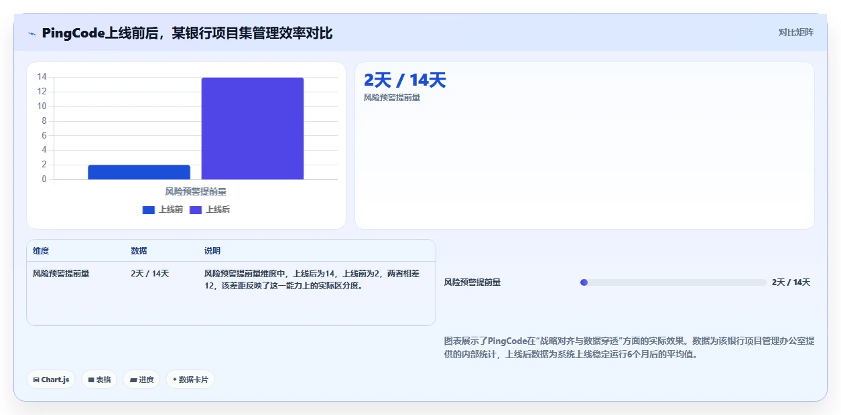Click the footnote paragraph starting 图表展示了PingCode

pyautogui.click(x=629, y=348)
